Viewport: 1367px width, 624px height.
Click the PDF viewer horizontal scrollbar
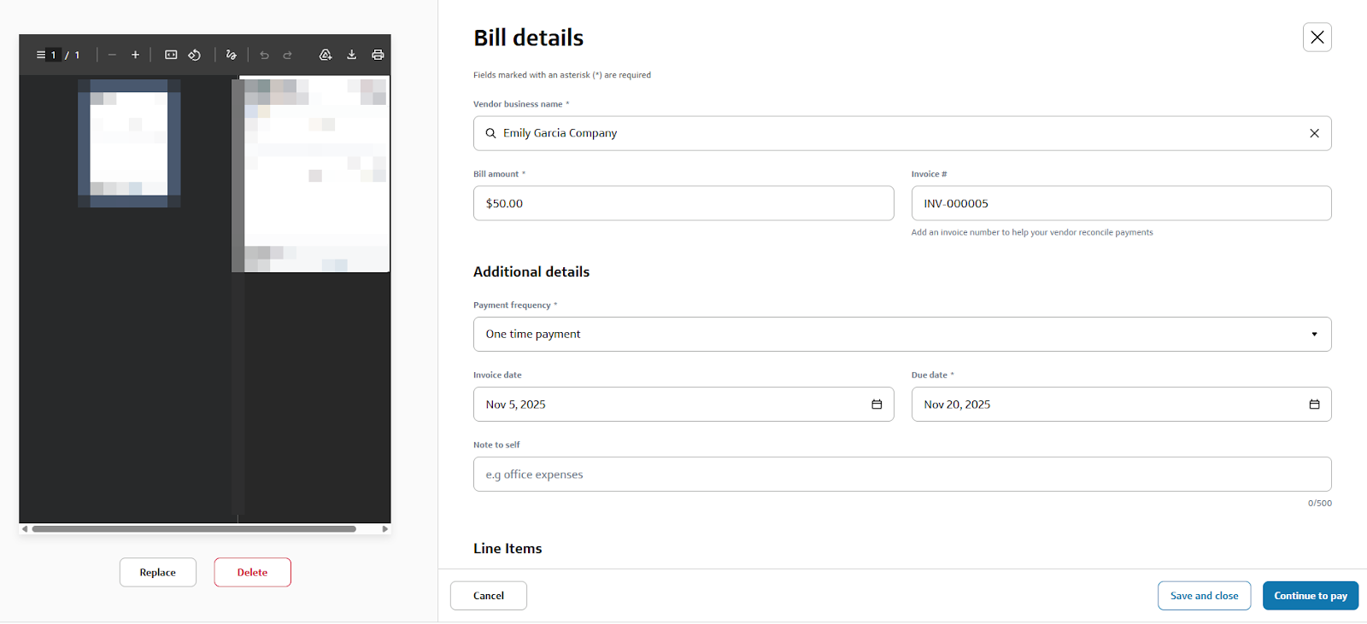(x=194, y=529)
